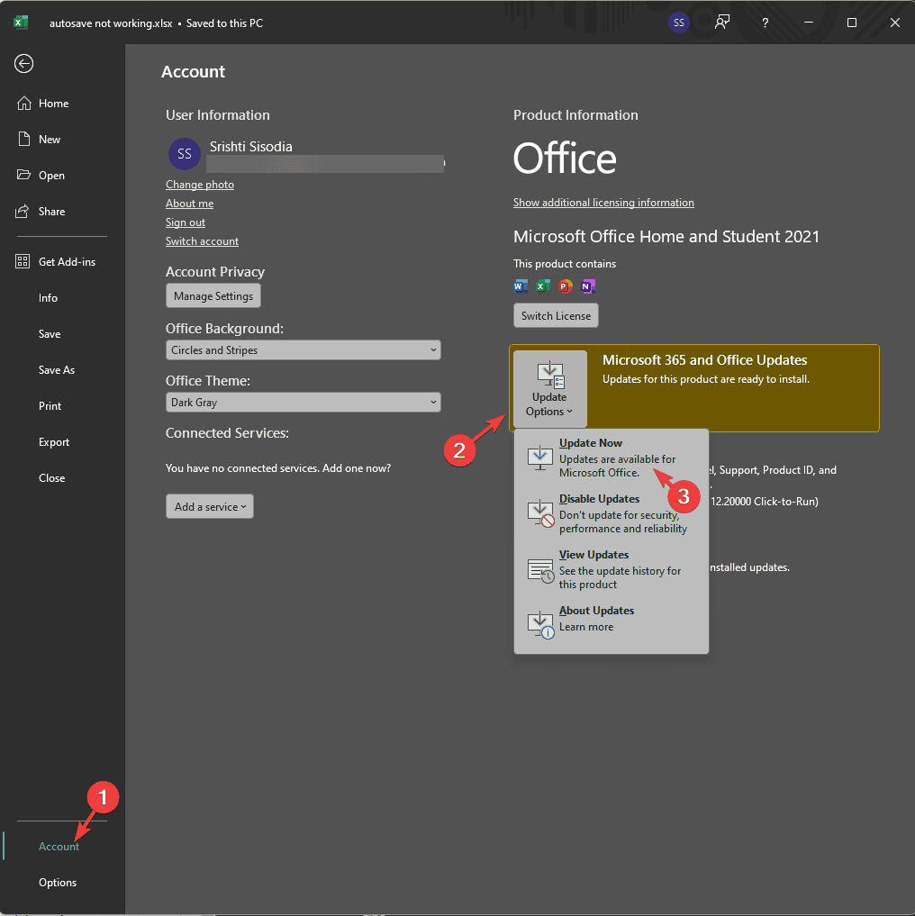Open Show additional licensing information link
The width and height of the screenshot is (915, 916).
pyautogui.click(x=603, y=203)
